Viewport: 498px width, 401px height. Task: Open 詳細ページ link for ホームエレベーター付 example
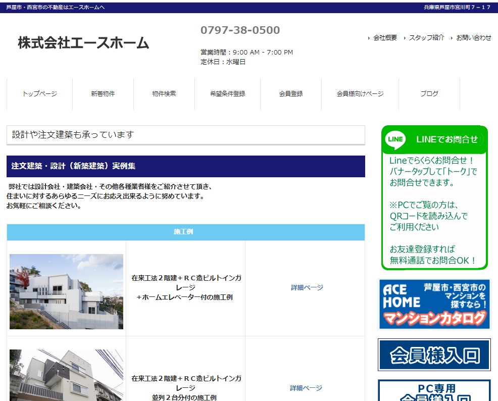[307, 288]
